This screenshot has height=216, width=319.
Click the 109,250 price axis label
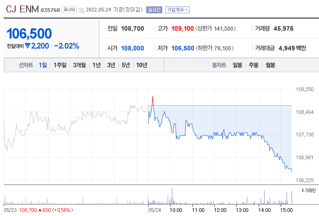[x=304, y=89]
